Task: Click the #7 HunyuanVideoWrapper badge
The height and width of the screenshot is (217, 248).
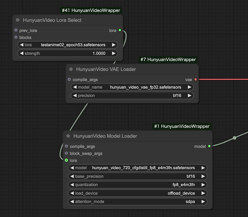Action: coord(168,60)
